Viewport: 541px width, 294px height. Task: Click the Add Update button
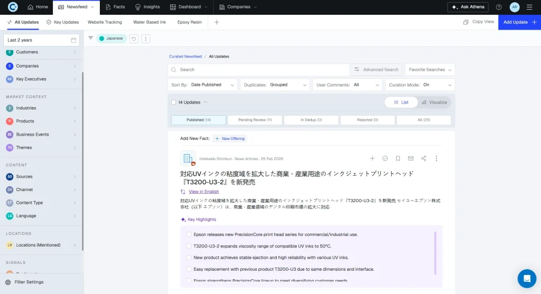pyautogui.click(x=519, y=22)
